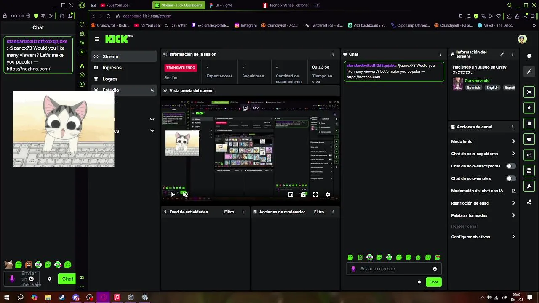Open the user avatar menu
This screenshot has height=303, width=539.
coord(522,39)
